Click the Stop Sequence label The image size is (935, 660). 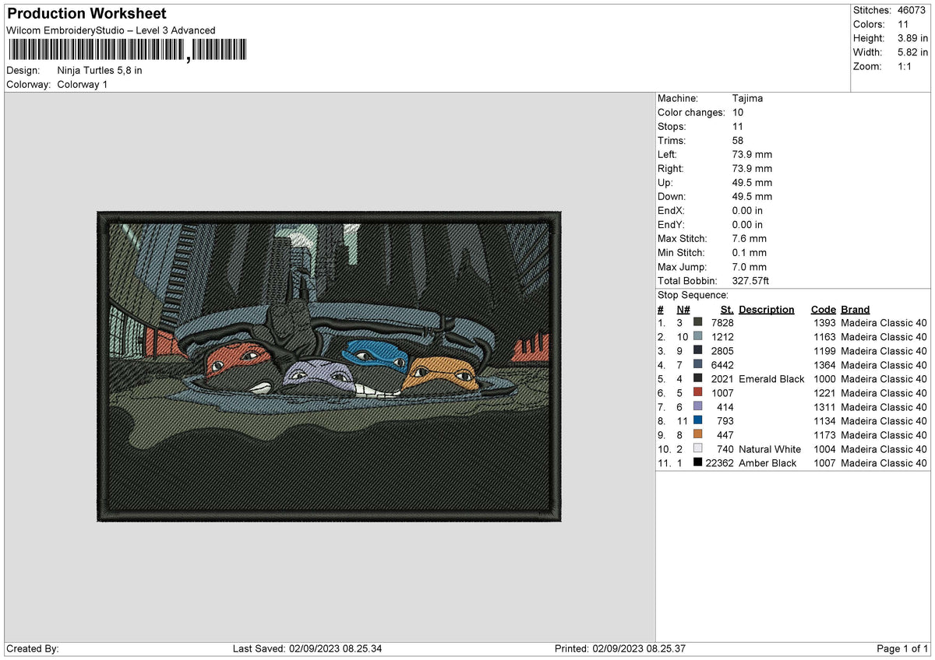pyautogui.click(x=693, y=296)
